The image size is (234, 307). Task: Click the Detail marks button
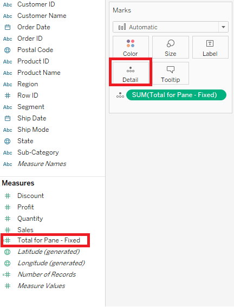point(131,73)
